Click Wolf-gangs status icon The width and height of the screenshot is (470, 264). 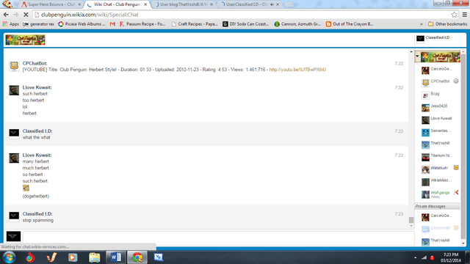tap(456, 192)
